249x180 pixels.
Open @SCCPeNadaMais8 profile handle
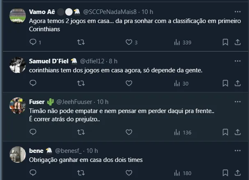(112, 12)
